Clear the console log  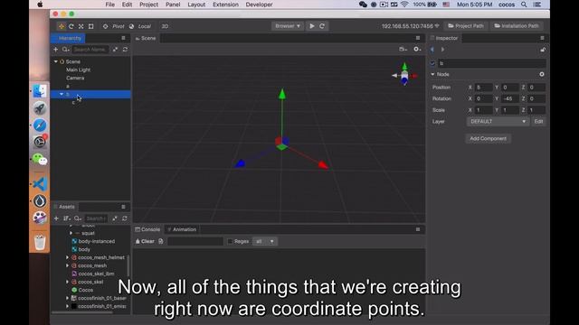[145, 241]
